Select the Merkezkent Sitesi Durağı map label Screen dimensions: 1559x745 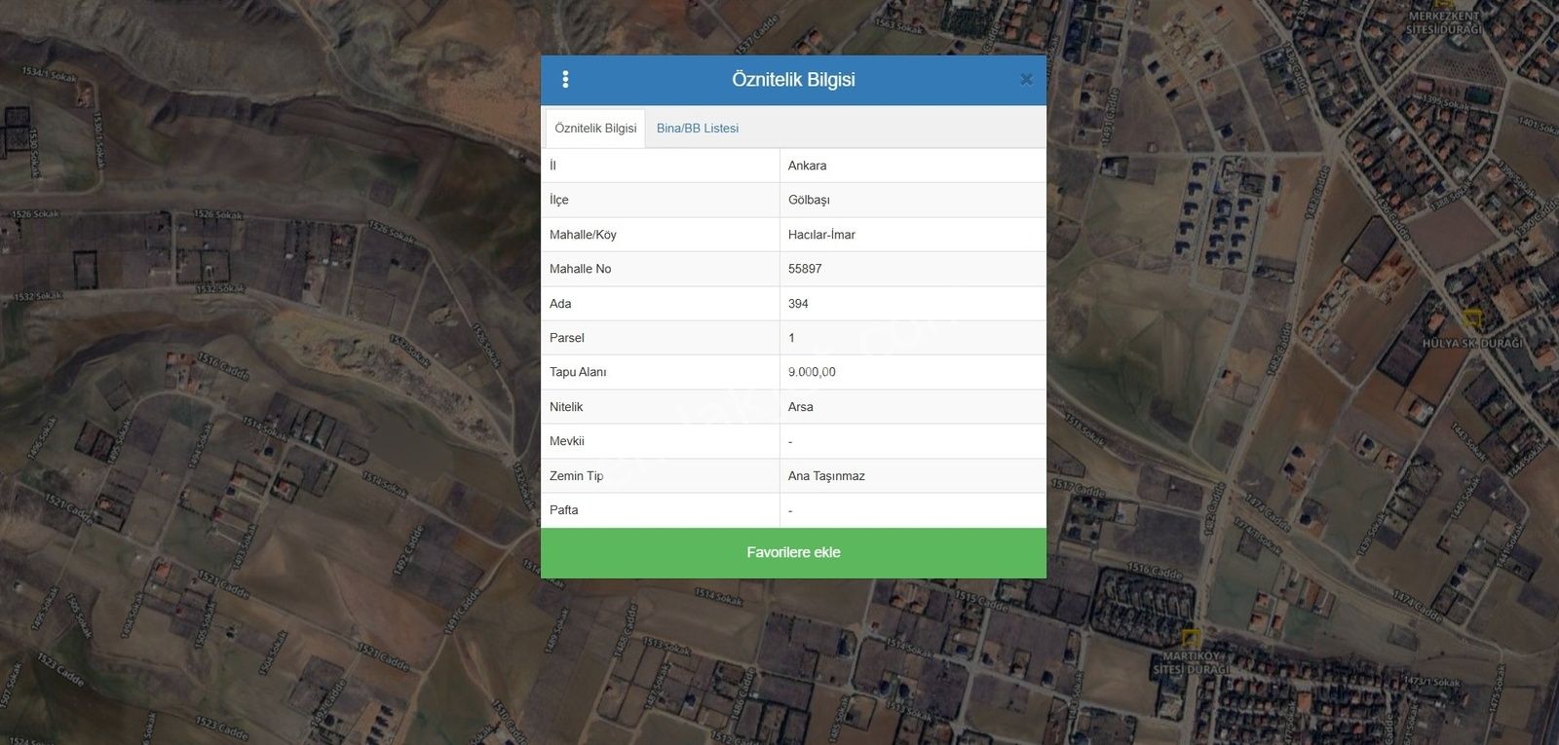click(x=1443, y=22)
